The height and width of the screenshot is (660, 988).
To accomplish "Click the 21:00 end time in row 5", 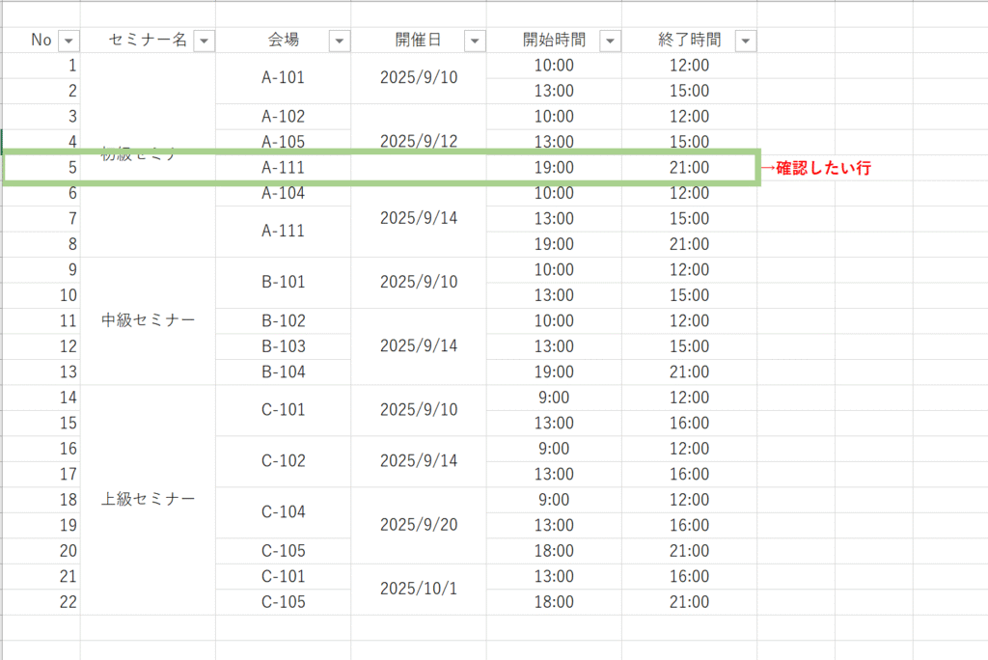I will 689,168.
